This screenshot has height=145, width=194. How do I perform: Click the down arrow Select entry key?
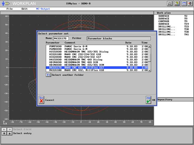point(9,133)
